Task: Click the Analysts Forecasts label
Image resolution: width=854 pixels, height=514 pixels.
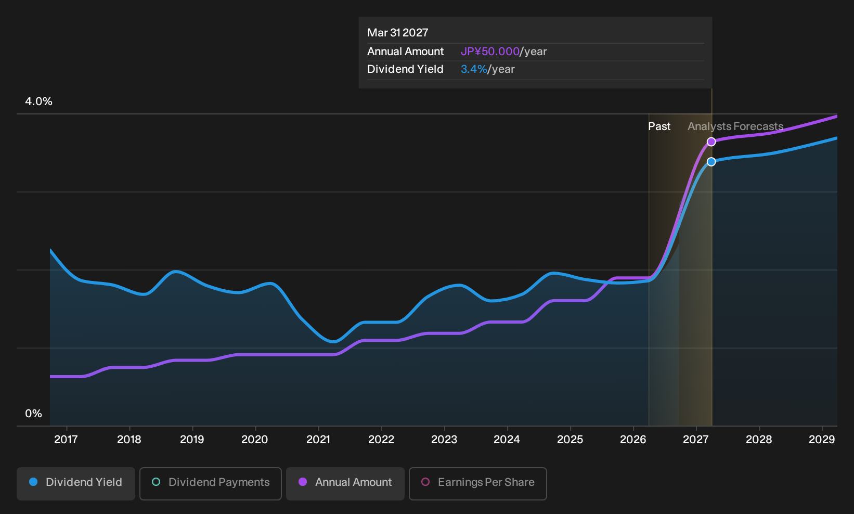Action: (735, 126)
